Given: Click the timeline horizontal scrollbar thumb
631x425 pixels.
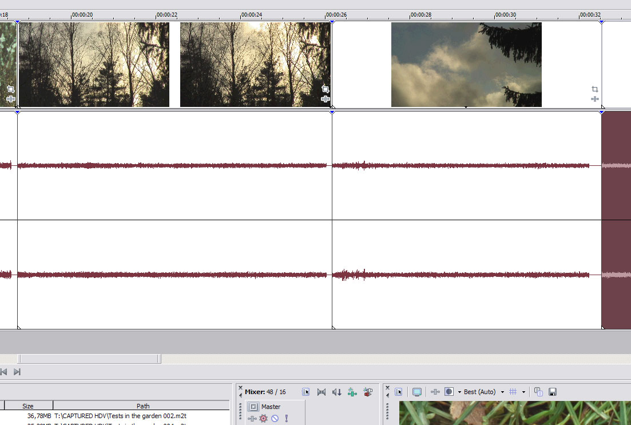Looking at the screenshot, I should [89, 359].
